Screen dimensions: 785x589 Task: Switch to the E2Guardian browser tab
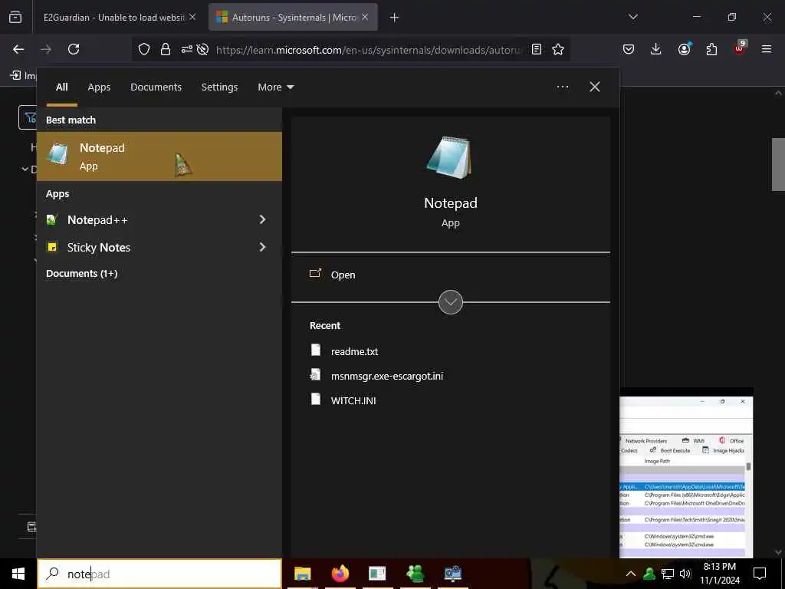(x=113, y=18)
